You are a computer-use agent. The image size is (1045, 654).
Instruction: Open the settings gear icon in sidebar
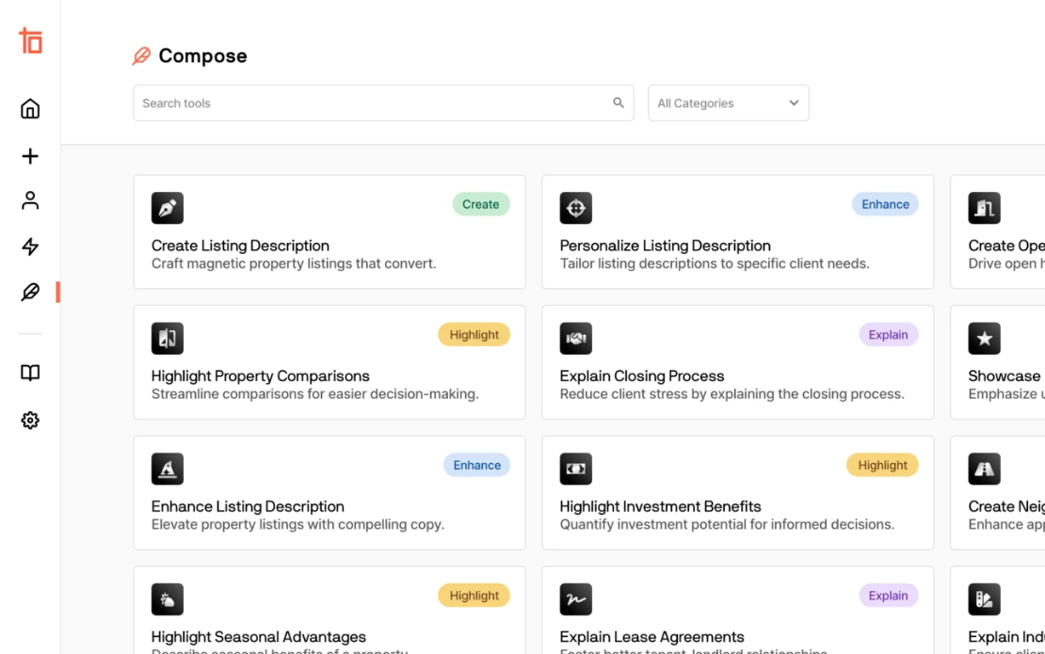click(x=30, y=421)
